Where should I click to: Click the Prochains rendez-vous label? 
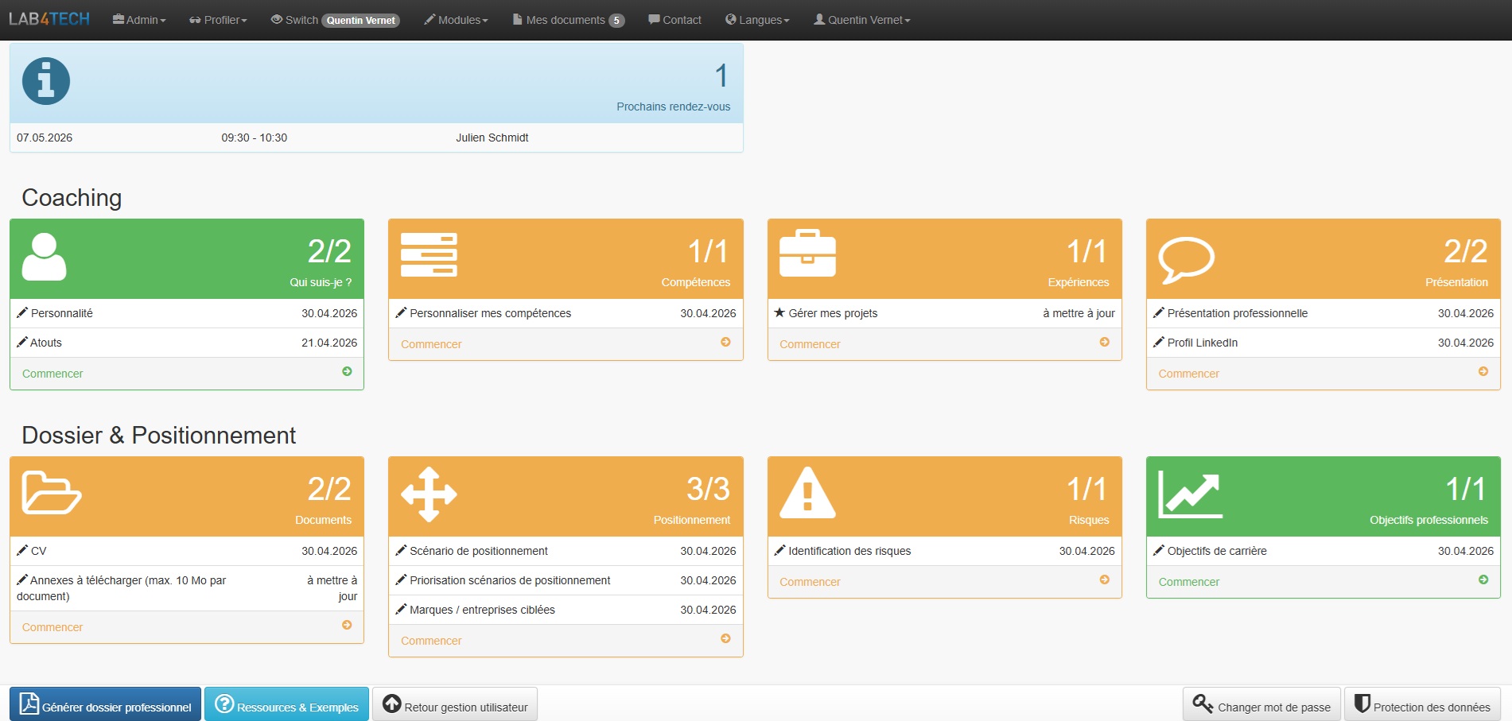click(x=673, y=107)
